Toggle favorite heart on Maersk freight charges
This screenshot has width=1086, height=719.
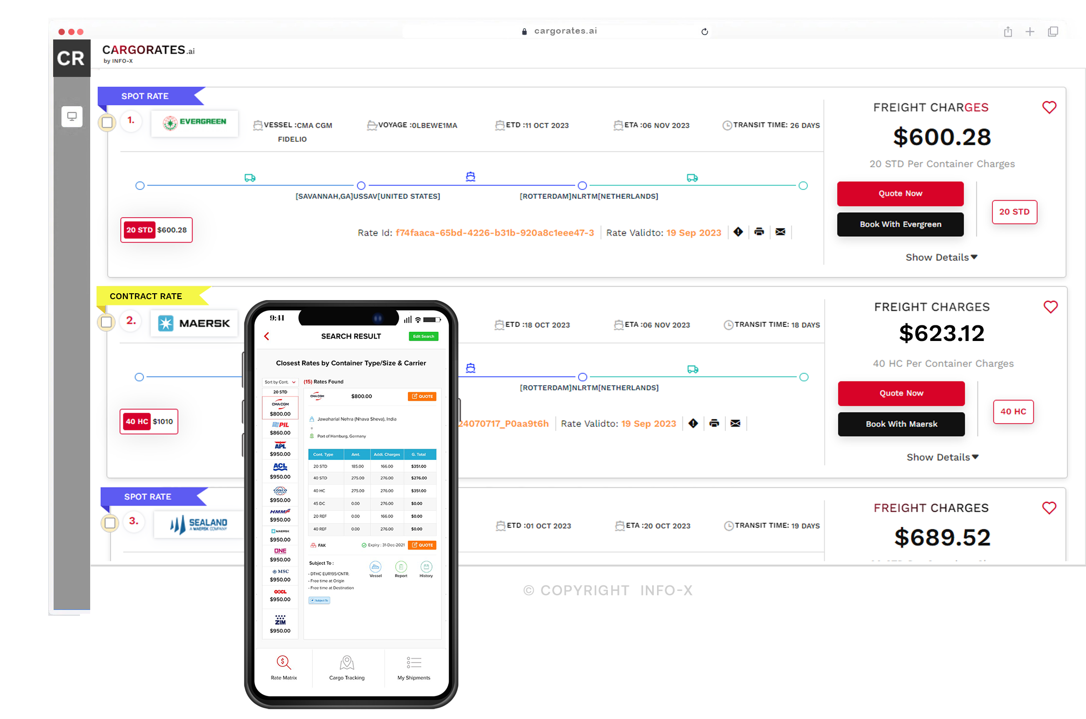[x=1049, y=306]
